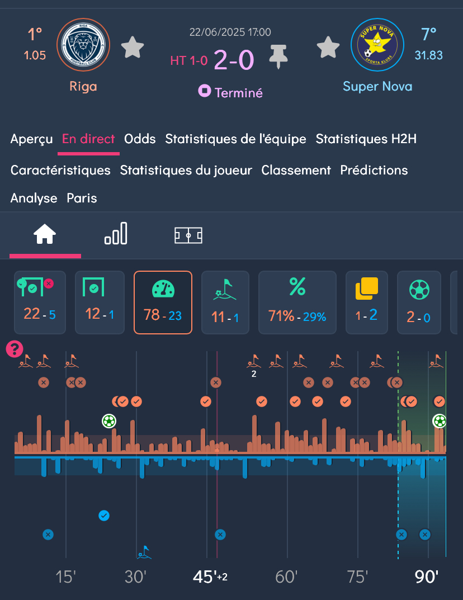Open the Classement tab
This screenshot has height=600, width=463.
pyautogui.click(x=296, y=171)
